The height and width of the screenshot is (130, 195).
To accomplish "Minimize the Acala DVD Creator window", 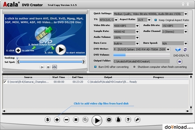I will point(183,4).
